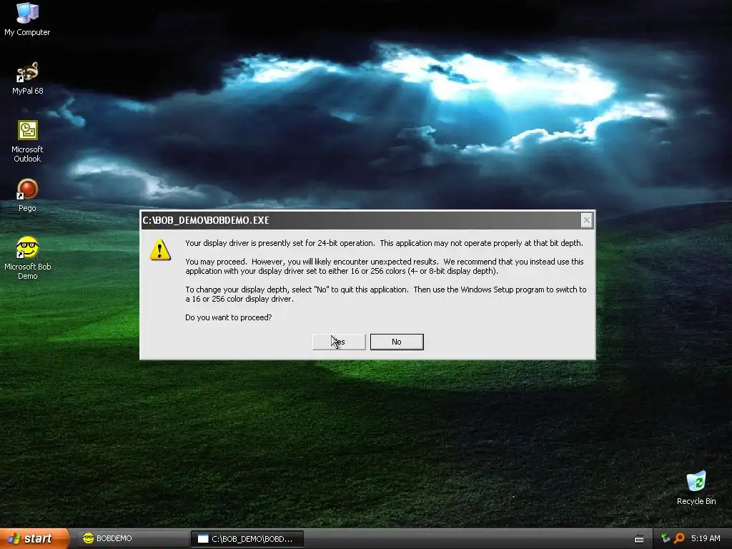Switch to C:\BOB_DEMO\BOBD... taskbar button
732x549 pixels.
pyautogui.click(x=247, y=539)
